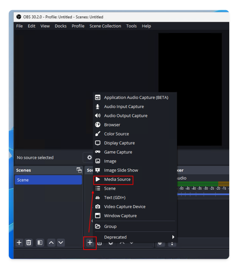
Task: Open the Docks menu
Action: [x=61, y=26]
